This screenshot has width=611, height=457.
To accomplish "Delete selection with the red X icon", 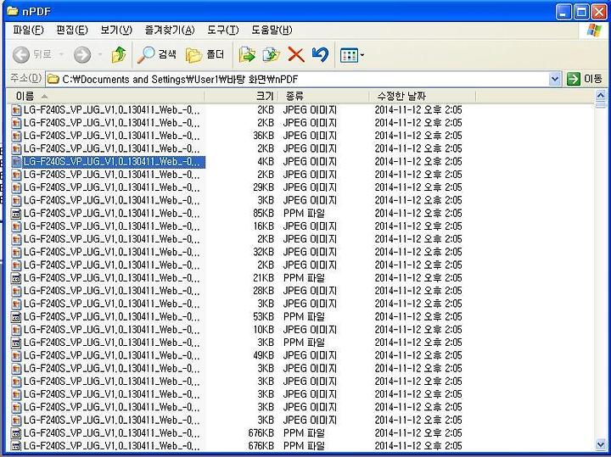I will coord(296,54).
